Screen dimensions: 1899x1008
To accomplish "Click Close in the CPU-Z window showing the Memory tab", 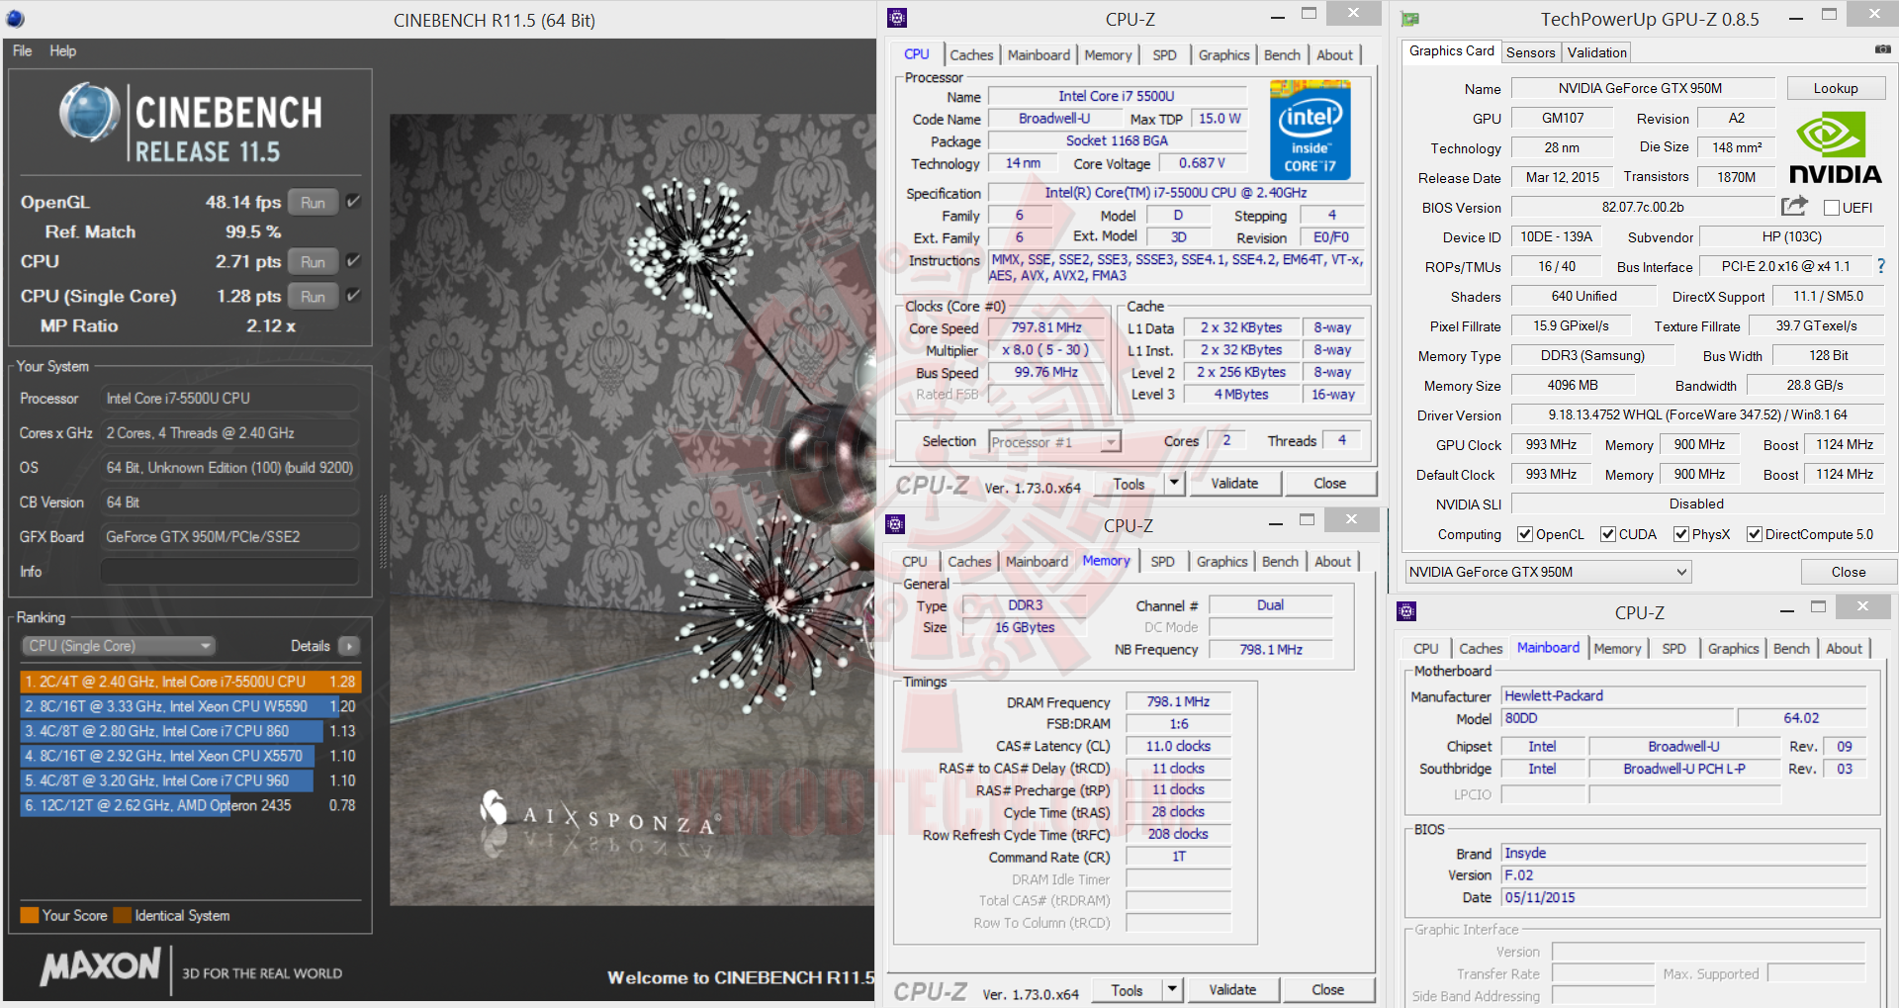I will pyautogui.click(x=1327, y=989).
